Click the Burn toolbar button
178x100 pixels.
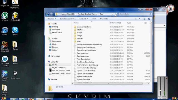94,19
